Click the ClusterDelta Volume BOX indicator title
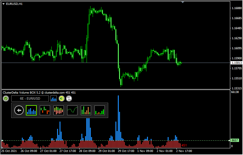 click(x=39, y=92)
